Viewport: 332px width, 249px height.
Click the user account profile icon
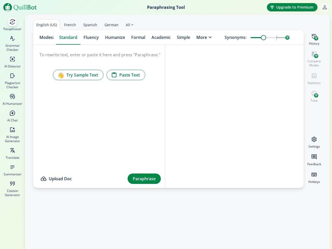324,7
